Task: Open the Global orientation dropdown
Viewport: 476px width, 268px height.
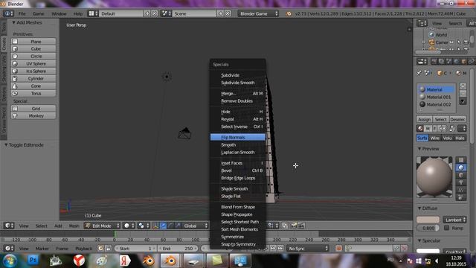Action: (195, 226)
